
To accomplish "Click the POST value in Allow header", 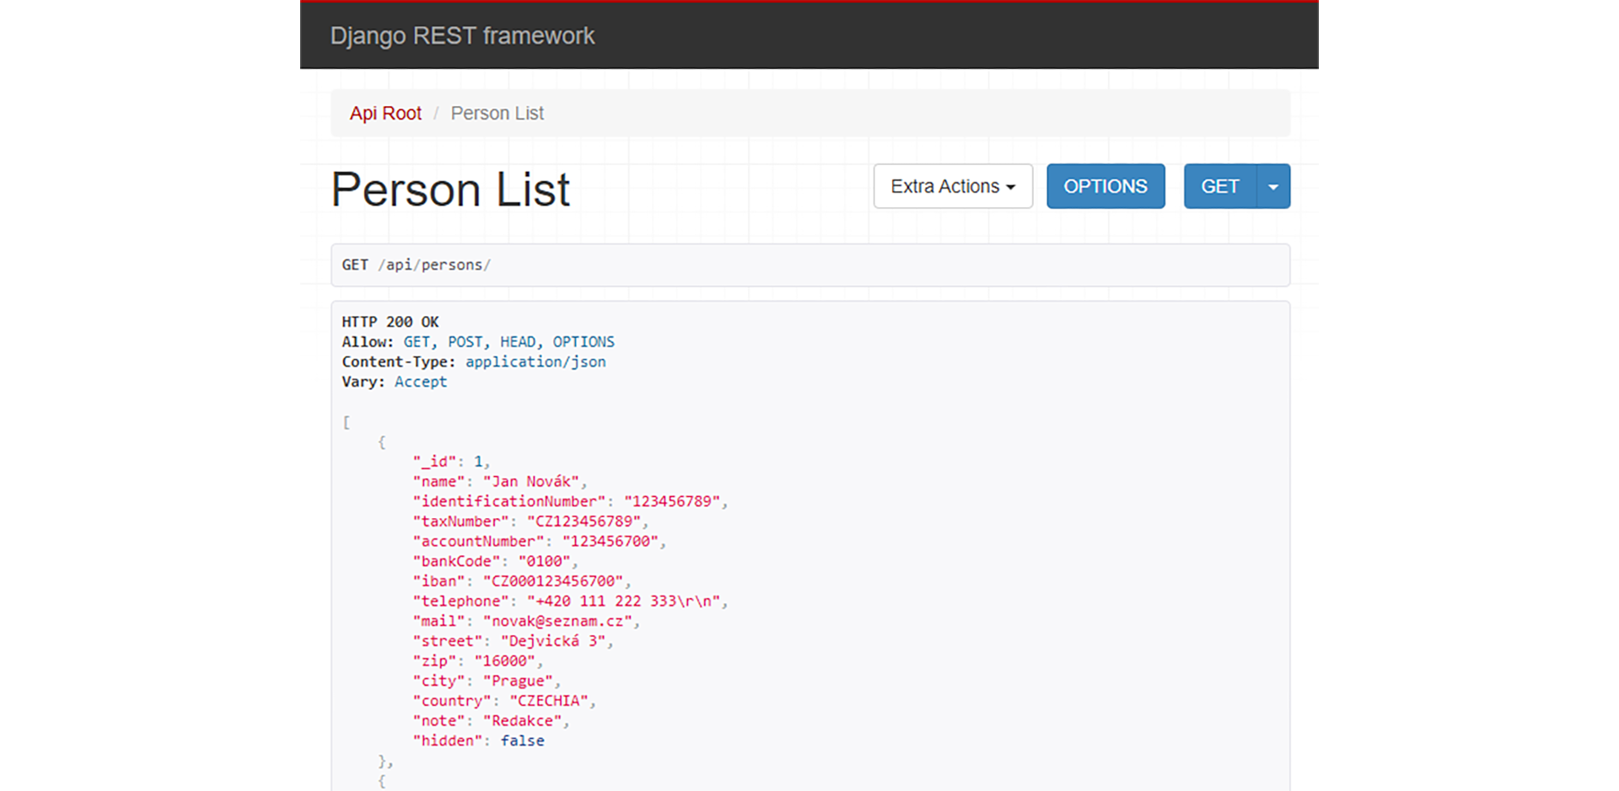I will point(465,342).
